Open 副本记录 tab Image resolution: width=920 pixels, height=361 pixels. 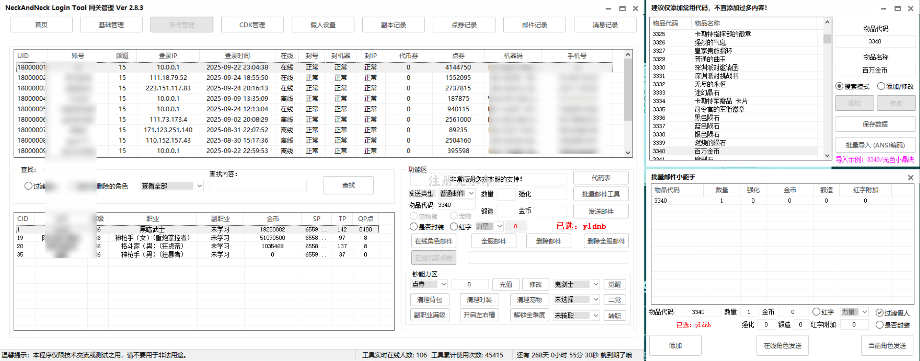(x=393, y=25)
